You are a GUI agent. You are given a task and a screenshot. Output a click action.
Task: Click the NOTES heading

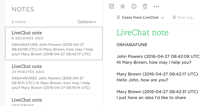tap(23, 9)
